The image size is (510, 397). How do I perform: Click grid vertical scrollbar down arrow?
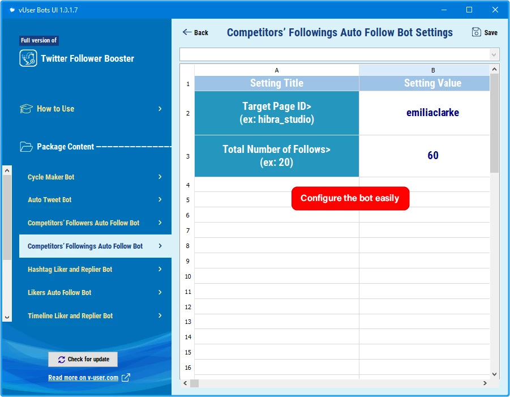tap(494, 374)
